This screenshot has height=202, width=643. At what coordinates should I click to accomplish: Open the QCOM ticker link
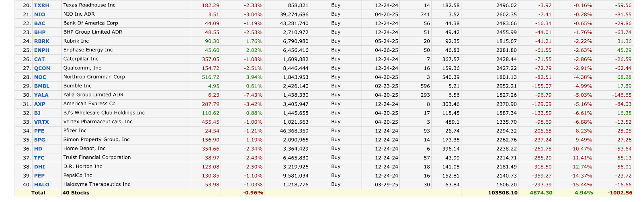click(x=42, y=68)
